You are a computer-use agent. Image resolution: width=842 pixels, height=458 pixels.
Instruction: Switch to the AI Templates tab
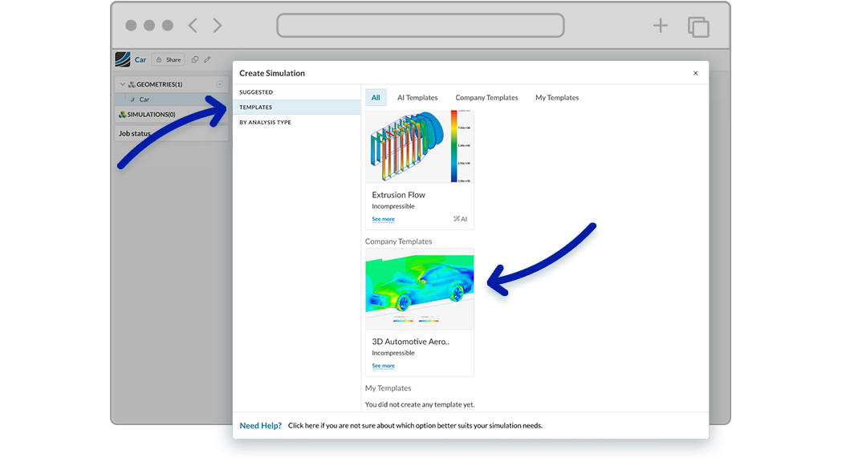coord(417,98)
